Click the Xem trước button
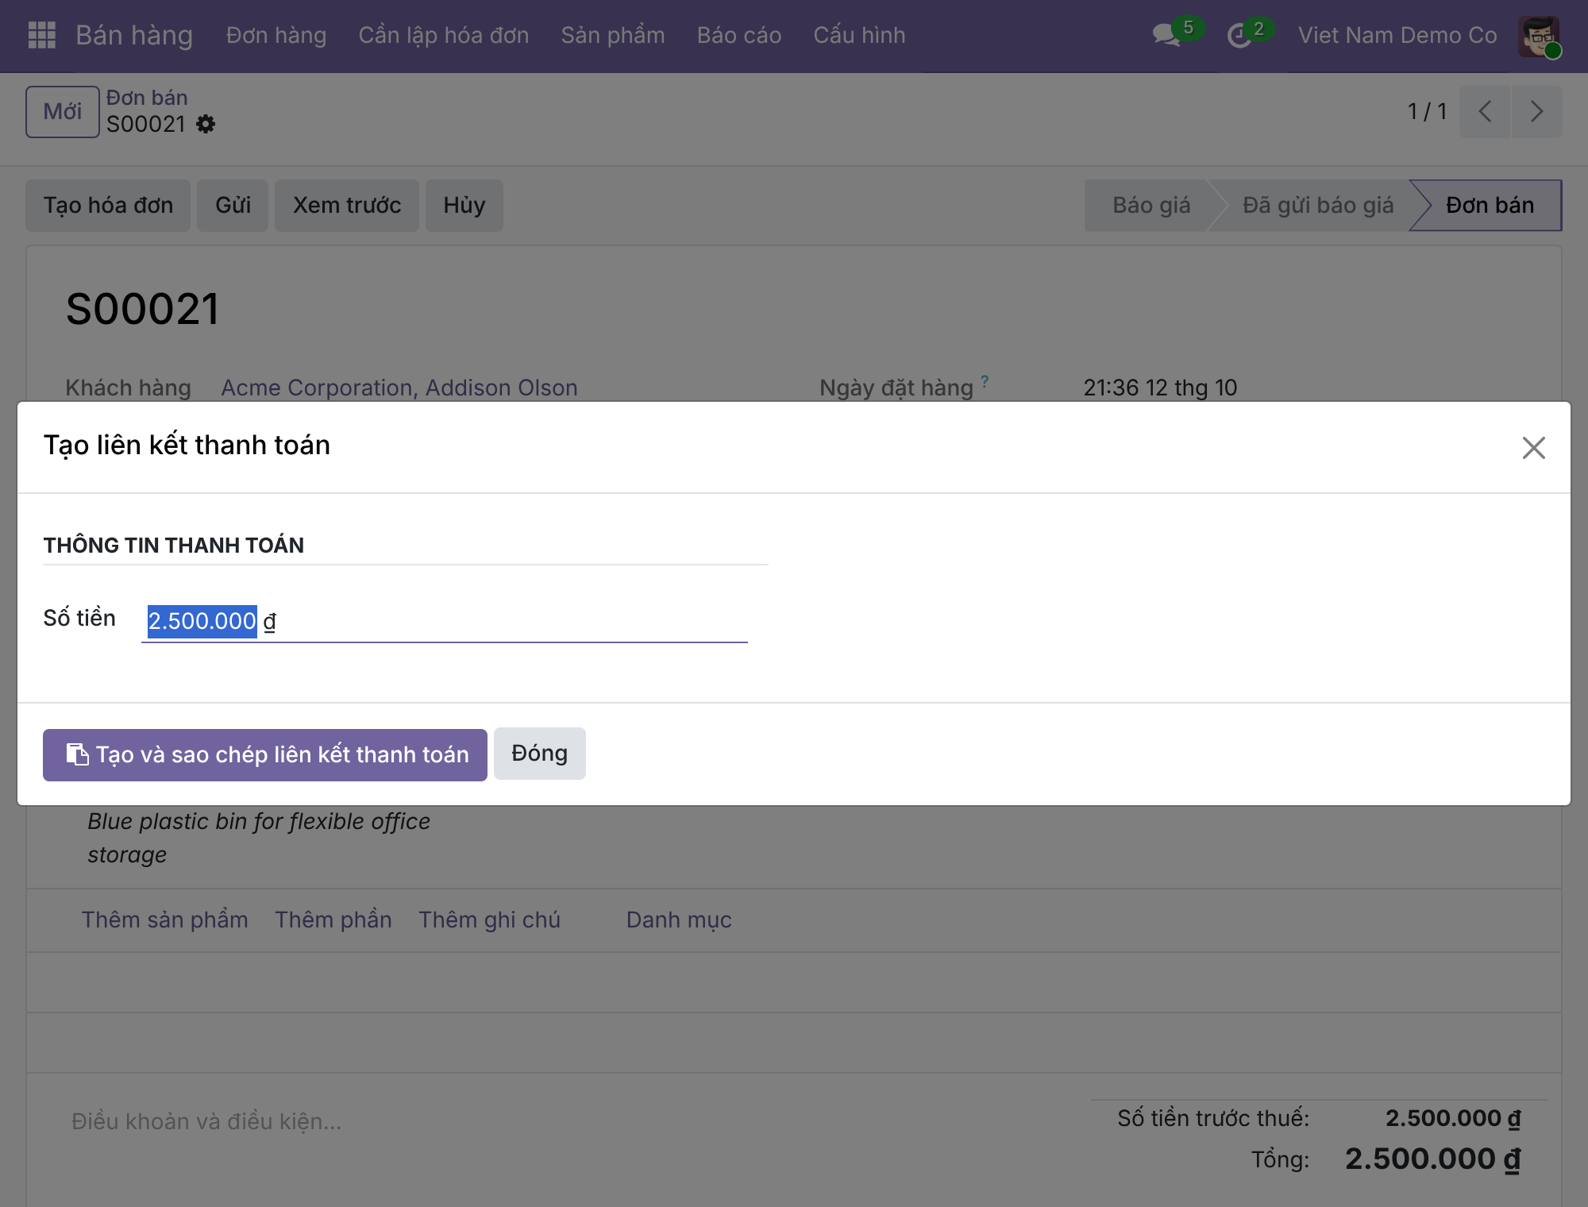This screenshot has width=1588, height=1207. point(347,205)
